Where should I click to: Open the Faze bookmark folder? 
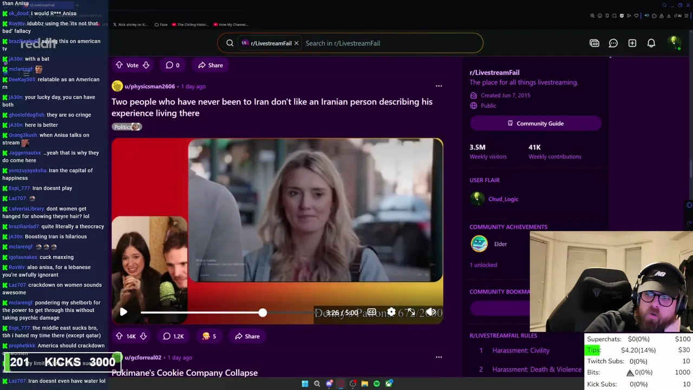point(161,24)
